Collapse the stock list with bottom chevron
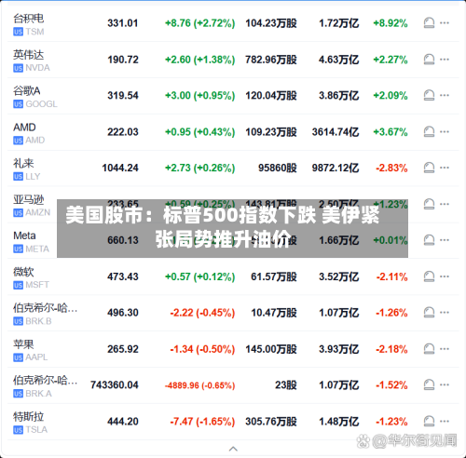The height and width of the screenshot is (458, 466). click(x=233, y=449)
